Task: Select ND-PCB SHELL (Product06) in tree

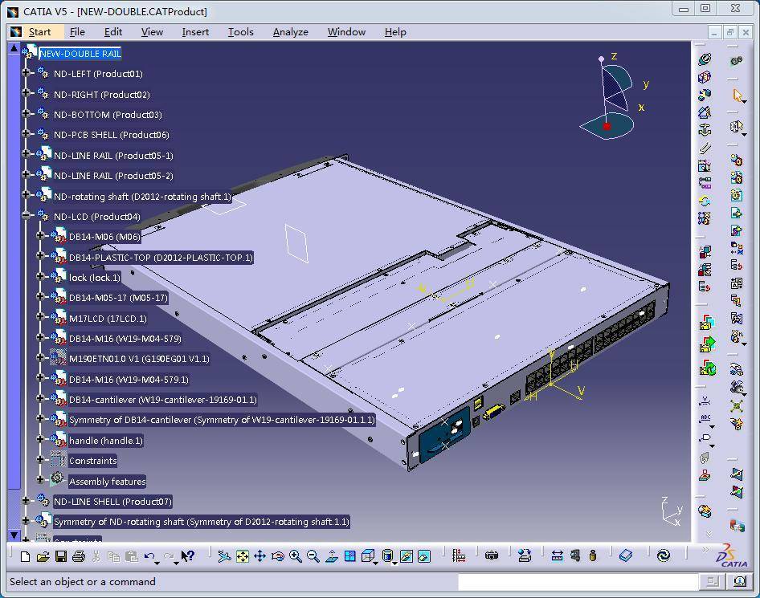Action: (x=111, y=135)
